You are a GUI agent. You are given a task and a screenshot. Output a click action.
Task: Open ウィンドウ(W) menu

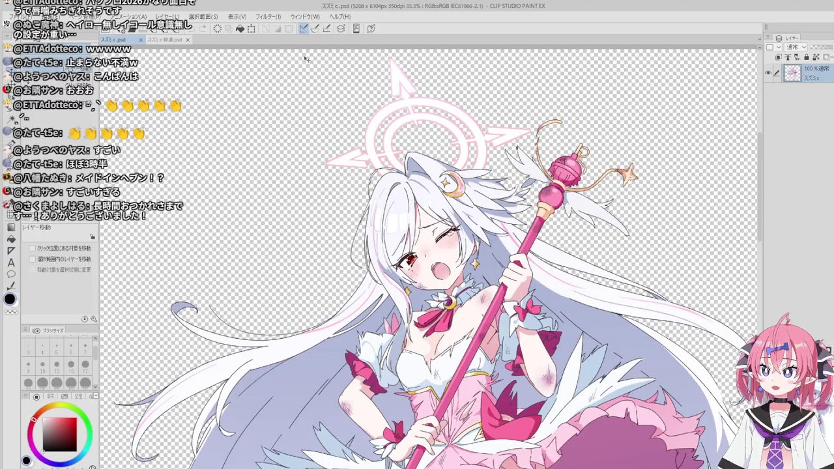[305, 16]
